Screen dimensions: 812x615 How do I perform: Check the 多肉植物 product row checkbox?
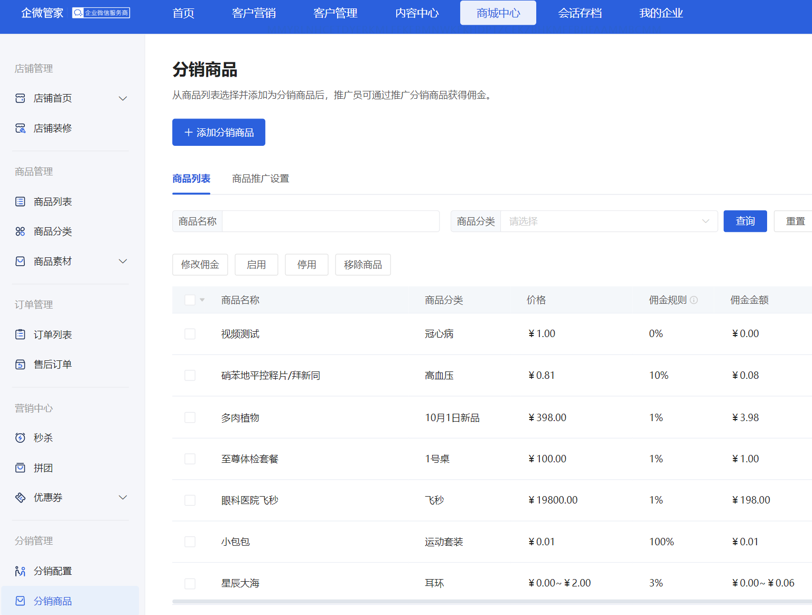[x=190, y=418]
